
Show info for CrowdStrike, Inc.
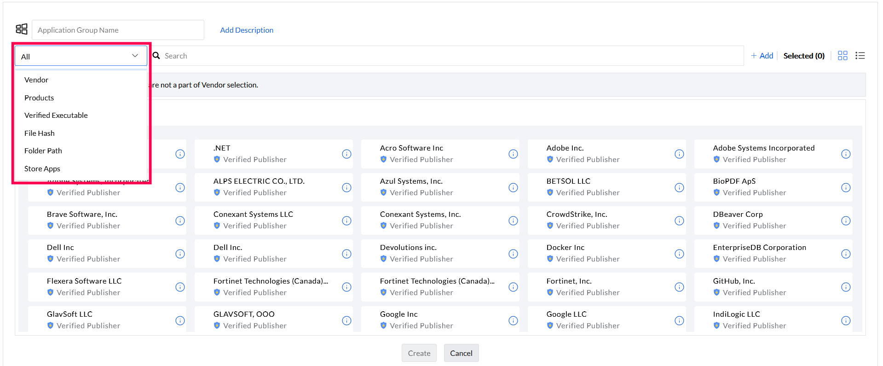pos(679,221)
